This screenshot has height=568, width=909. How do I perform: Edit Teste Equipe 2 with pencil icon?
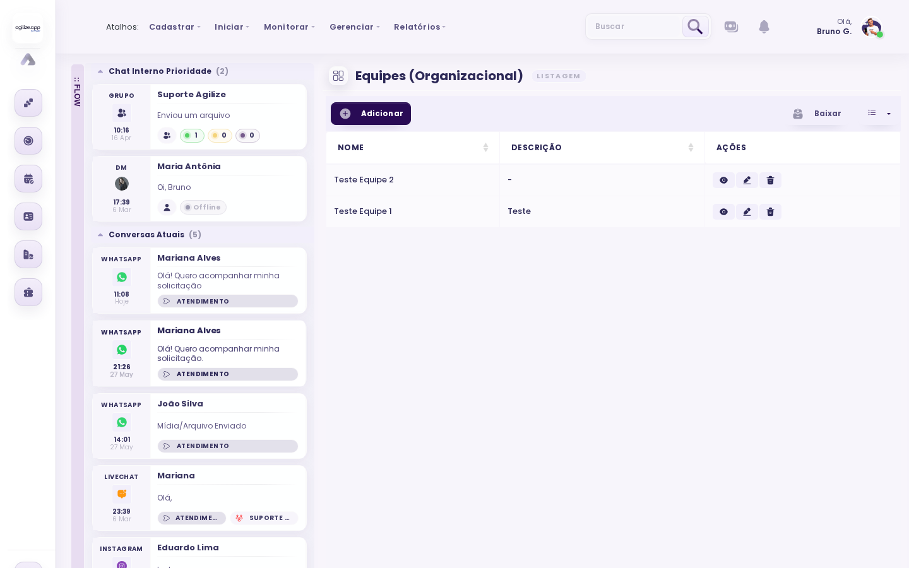747,180
